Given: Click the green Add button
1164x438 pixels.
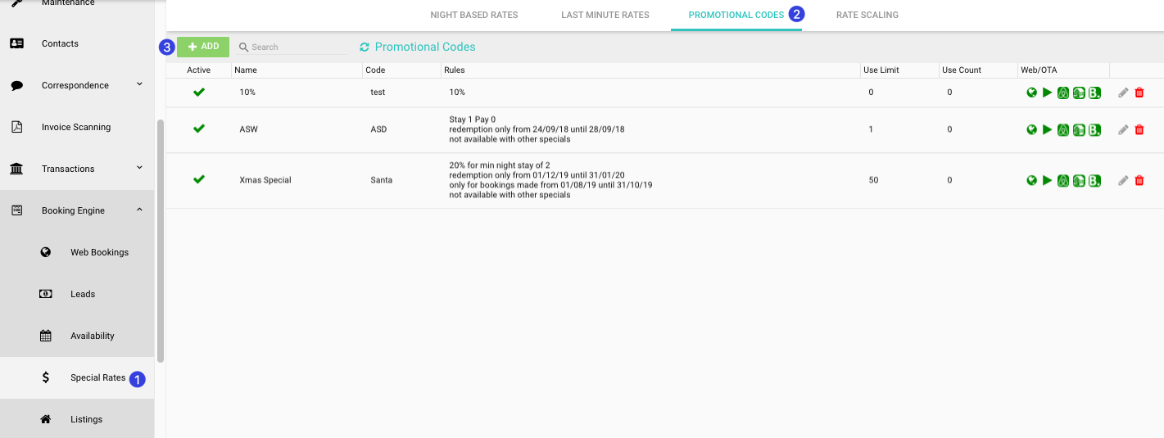Looking at the screenshot, I should [203, 47].
